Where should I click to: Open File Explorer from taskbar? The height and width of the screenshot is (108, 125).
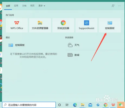point(83,105)
